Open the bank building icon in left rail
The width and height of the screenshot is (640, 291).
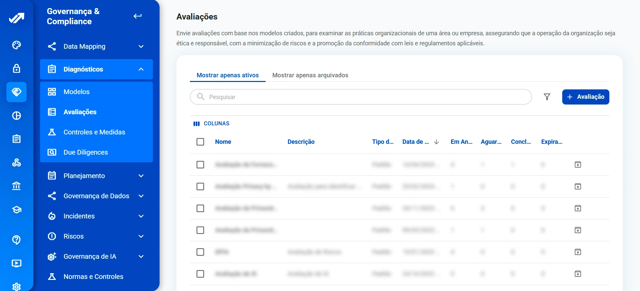click(16, 186)
